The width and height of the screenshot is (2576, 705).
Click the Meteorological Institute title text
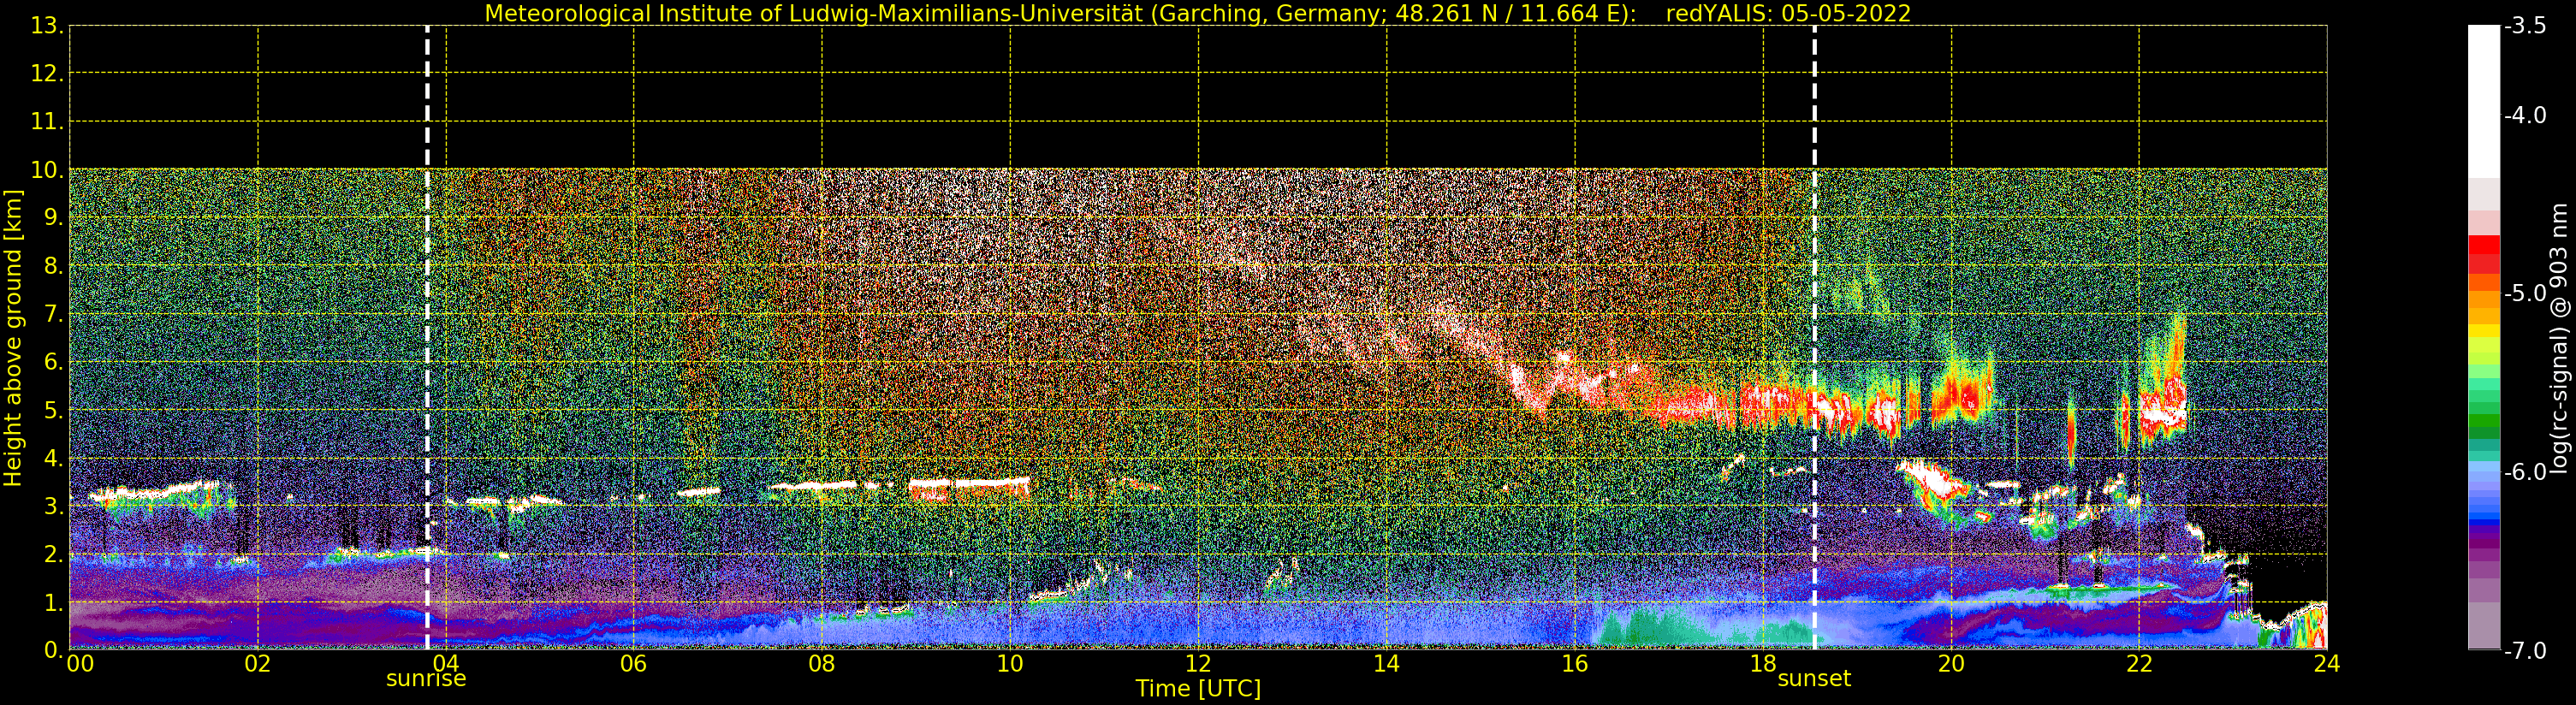(x=1060, y=14)
